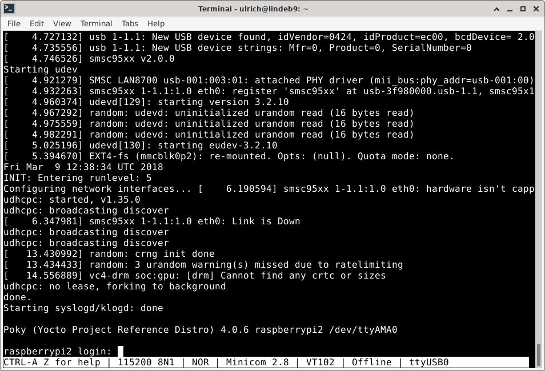Click the "ttyUSB0" port label
Image resolution: width=545 pixels, height=371 pixels.
click(x=428, y=362)
